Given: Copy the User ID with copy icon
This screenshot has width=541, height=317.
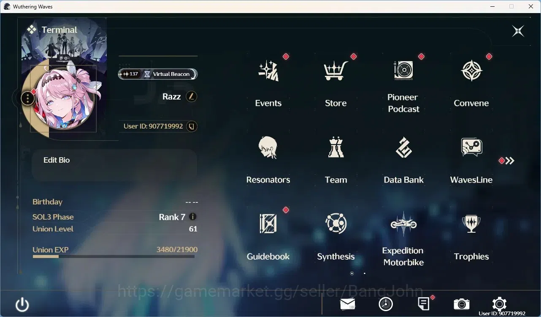Looking at the screenshot, I should click(x=192, y=126).
